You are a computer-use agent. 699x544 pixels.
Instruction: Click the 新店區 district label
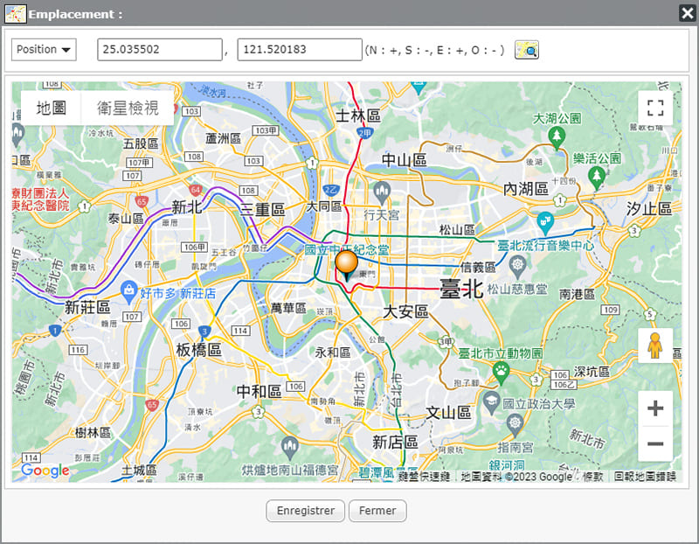(396, 443)
